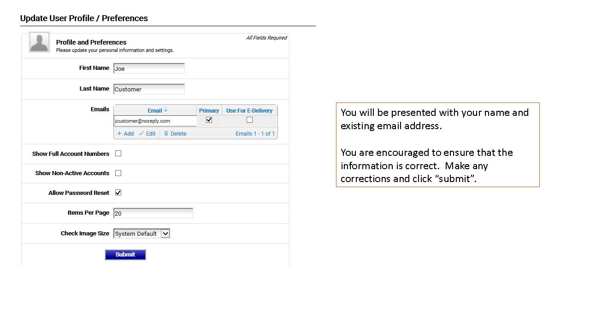Image resolution: width=590 pixels, height=331 pixels.
Task: Tick the Use For E-Delivery checkbox
Action: coord(250,120)
